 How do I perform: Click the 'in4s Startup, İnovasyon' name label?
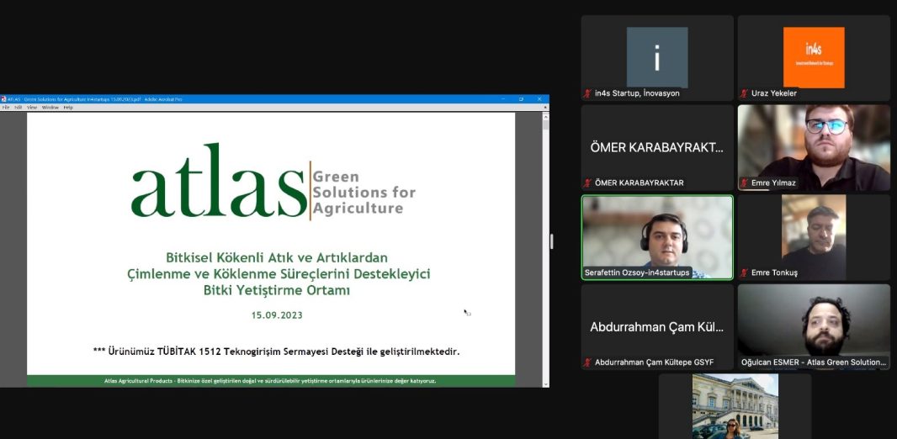click(x=637, y=93)
